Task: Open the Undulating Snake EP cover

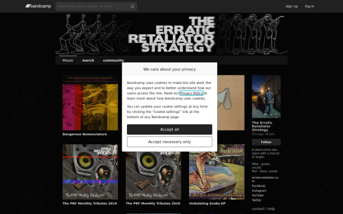Action: [217, 172]
